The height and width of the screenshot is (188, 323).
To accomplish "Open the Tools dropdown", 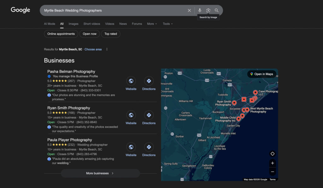I will tap(167, 24).
